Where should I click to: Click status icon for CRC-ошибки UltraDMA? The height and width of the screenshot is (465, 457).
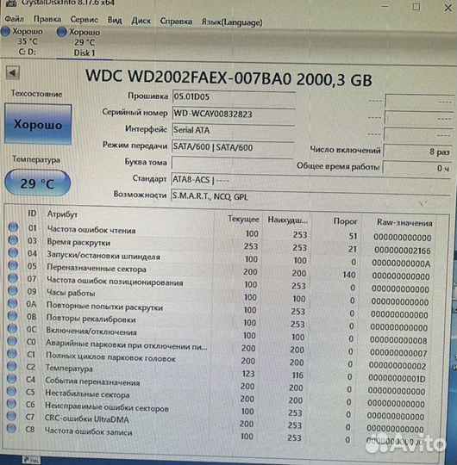(11, 416)
